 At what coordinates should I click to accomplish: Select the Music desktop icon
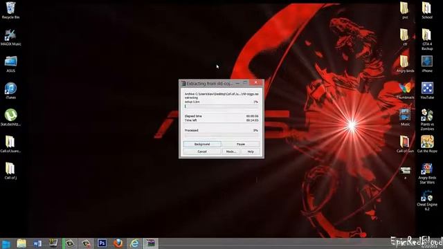click(405, 117)
